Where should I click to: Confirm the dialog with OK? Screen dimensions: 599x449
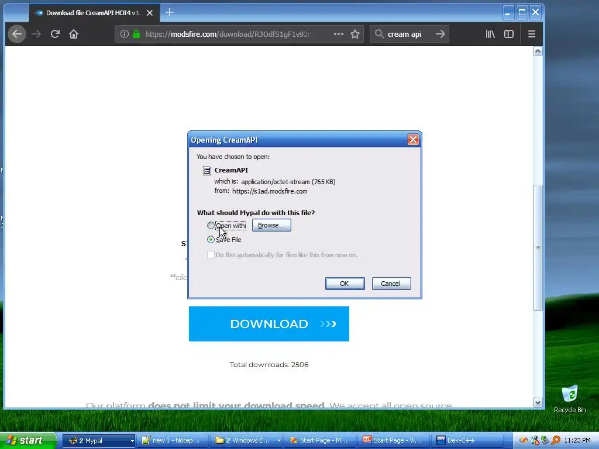[345, 284]
